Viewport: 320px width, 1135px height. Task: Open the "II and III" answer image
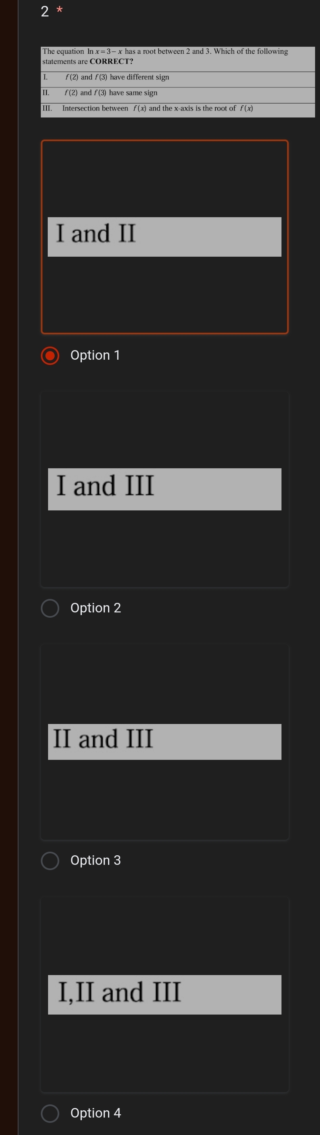tap(164, 741)
